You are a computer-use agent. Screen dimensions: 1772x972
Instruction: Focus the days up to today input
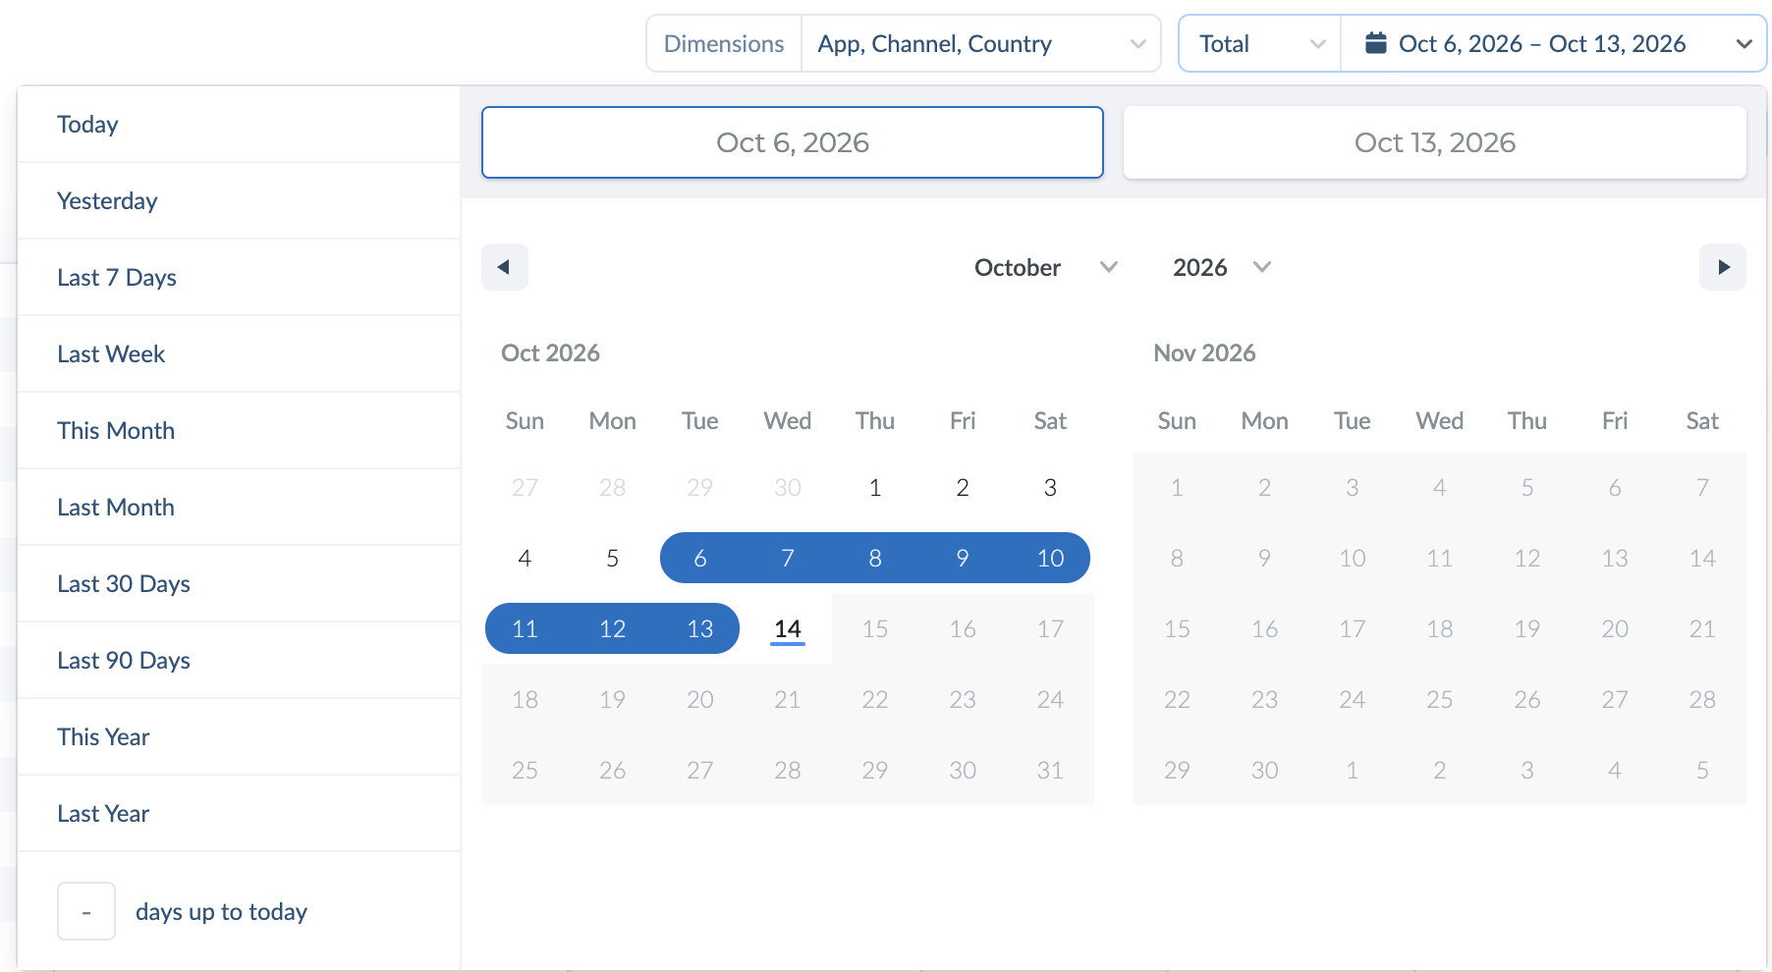click(x=86, y=911)
